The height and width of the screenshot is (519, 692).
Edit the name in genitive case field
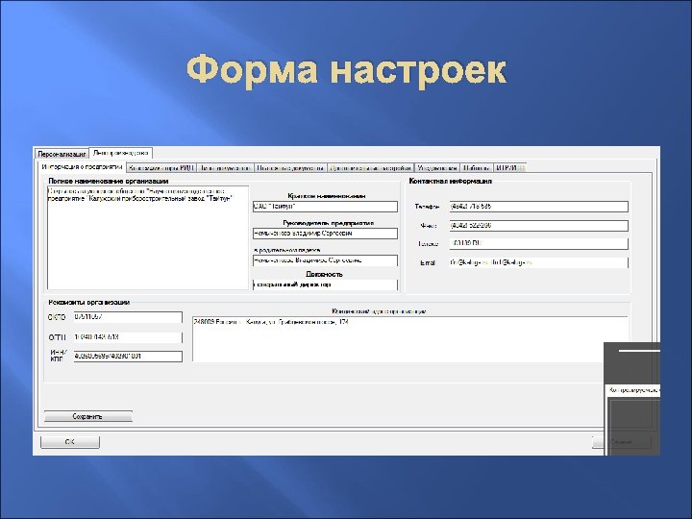tap(325, 260)
